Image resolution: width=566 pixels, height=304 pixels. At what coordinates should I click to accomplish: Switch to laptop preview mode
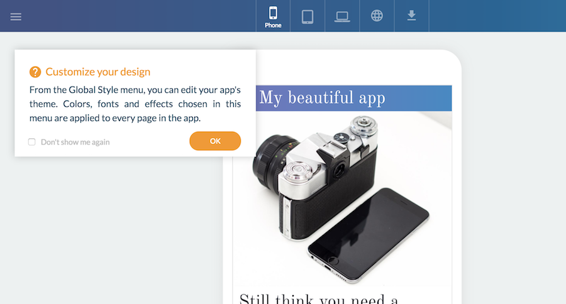pos(342,16)
